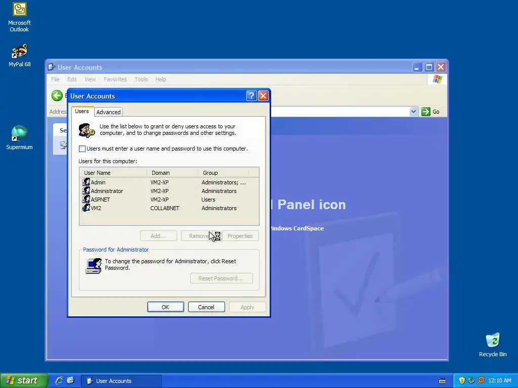Click User Accounts window title icon
518x388 pixels.
(x=51, y=67)
